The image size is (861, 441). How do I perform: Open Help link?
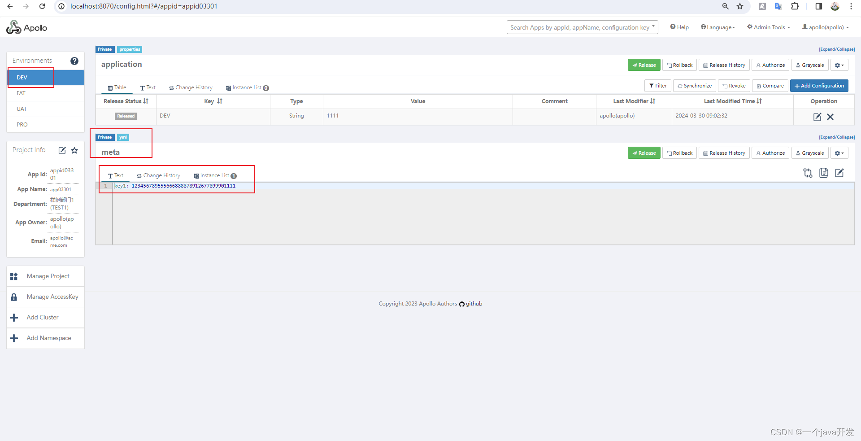tap(679, 27)
